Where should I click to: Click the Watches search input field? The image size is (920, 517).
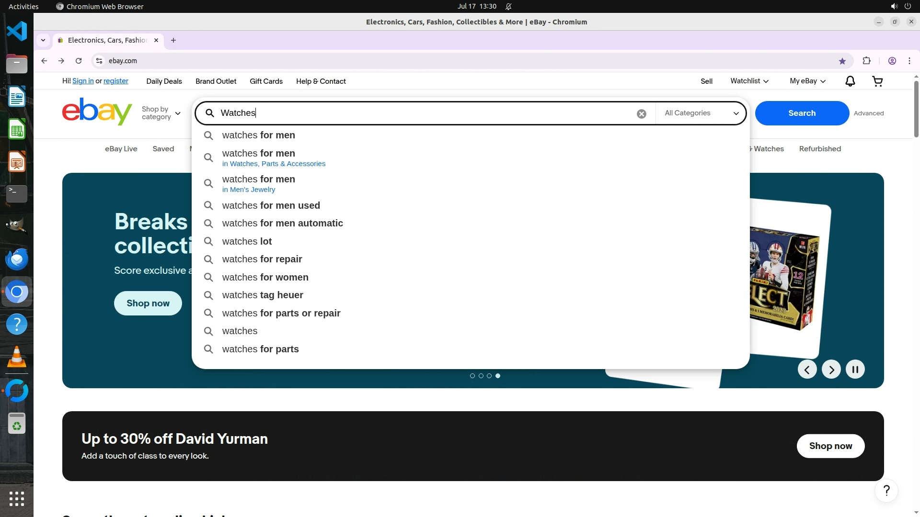pos(422,113)
